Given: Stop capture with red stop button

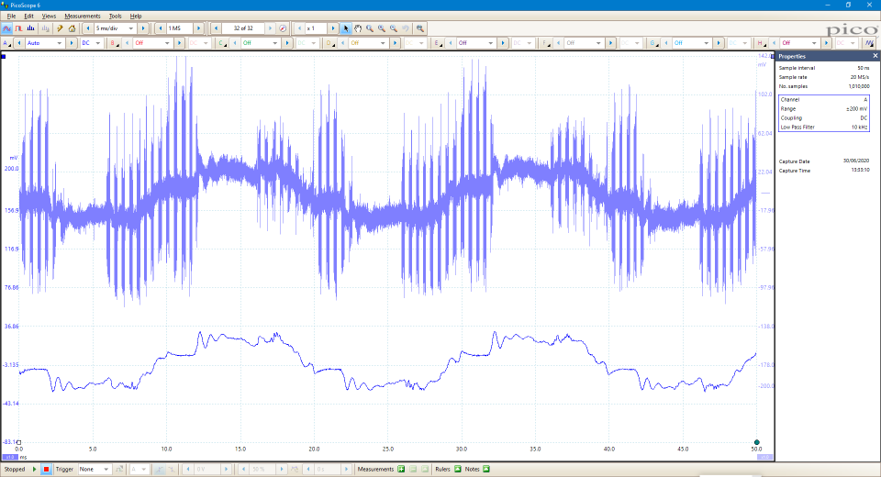Looking at the screenshot, I should pos(46,469).
